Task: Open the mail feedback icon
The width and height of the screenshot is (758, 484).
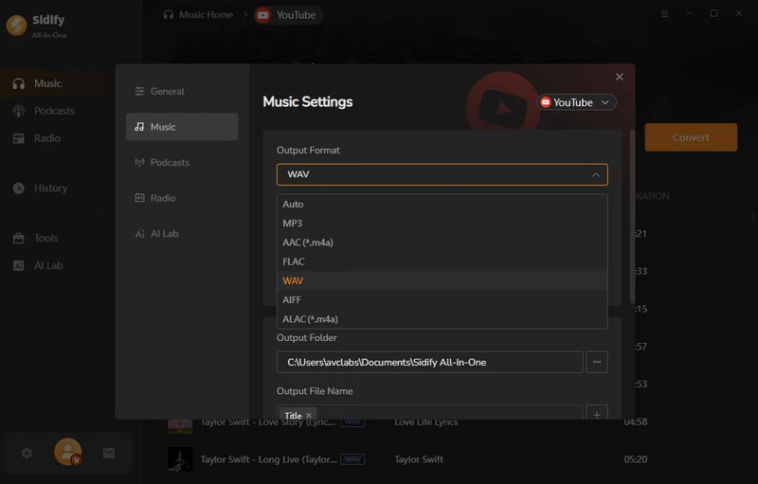Action: [x=109, y=453]
